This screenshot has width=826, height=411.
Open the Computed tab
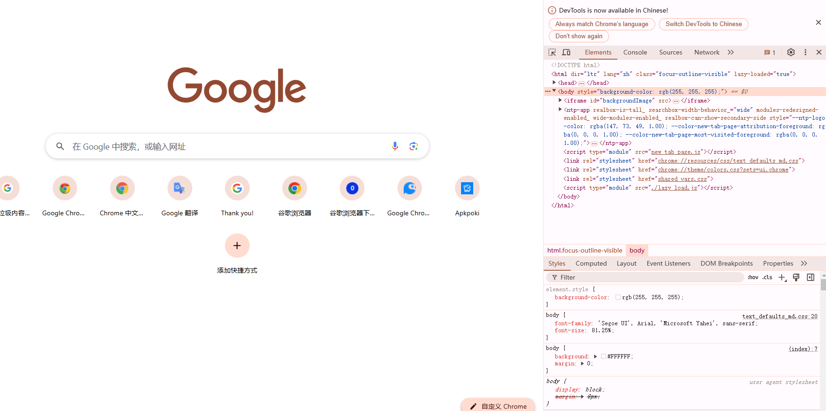[x=591, y=263]
